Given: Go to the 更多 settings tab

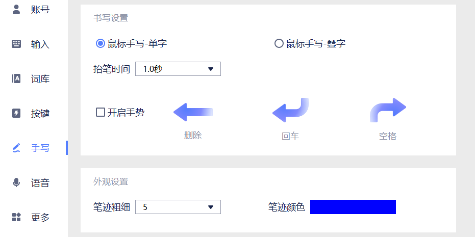Looking at the screenshot, I should (x=40, y=218).
